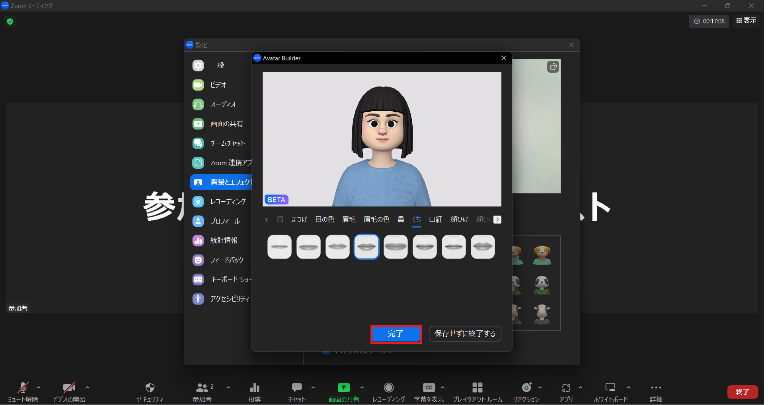Unmute microphone with ミュート解除 button
This screenshot has width=768, height=405.
(23, 388)
